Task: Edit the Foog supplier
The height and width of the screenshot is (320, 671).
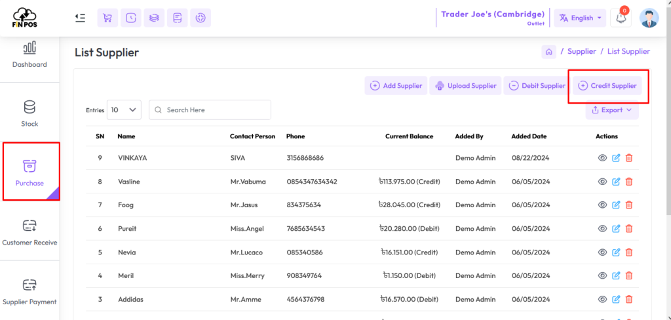Action: [616, 205]
